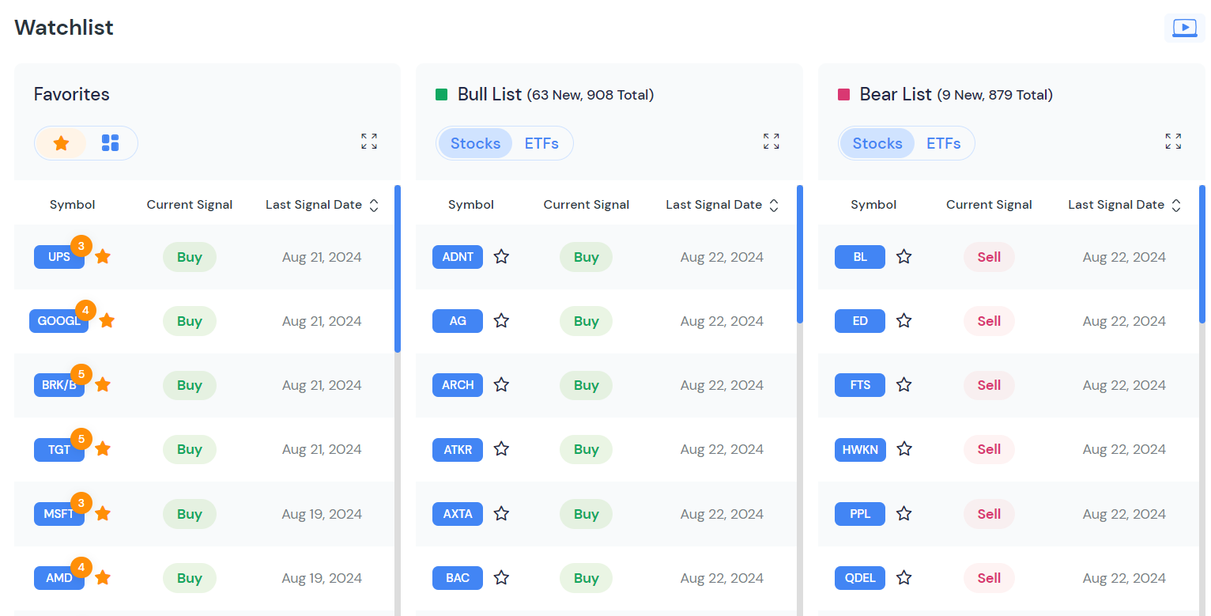Click the Bull List green square marker
The height and width of the screenshot is (616, 1211).
coord(442,95)
